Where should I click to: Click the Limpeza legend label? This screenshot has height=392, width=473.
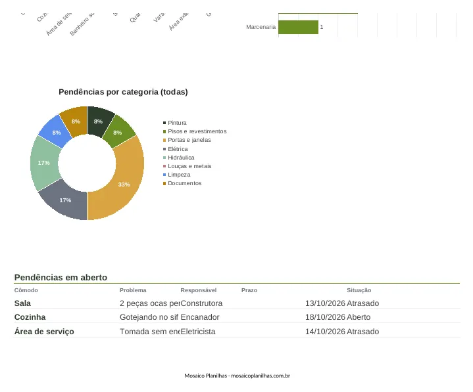pyautogui.click(x=179, y=175)
